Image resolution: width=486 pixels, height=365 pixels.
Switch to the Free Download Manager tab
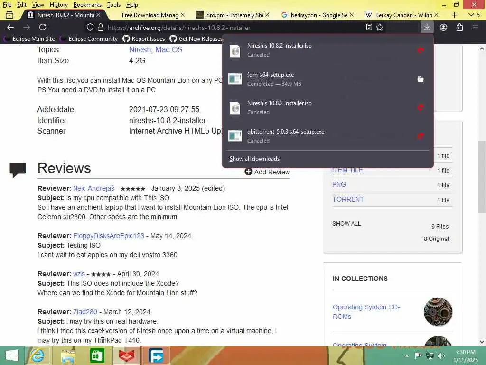click(x=150, y=15)
